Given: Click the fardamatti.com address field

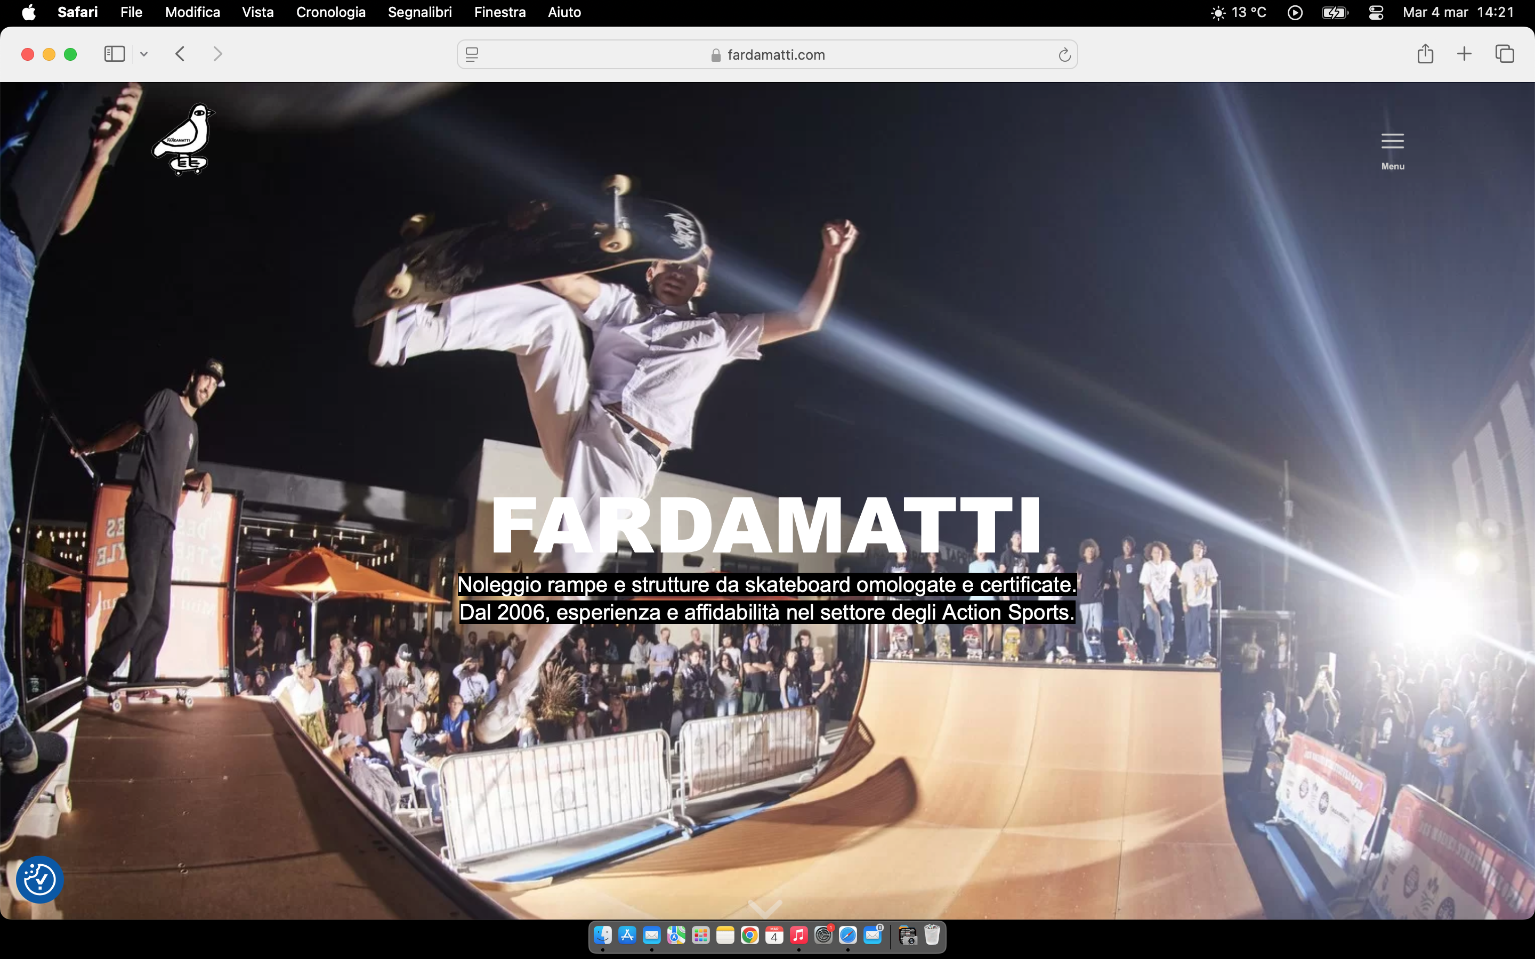Looking at the screenshot, I should pos(767,54).
